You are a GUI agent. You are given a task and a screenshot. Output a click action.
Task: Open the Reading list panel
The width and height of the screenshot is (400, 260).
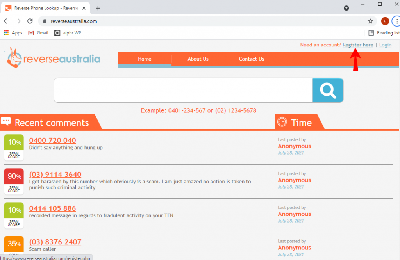pyautogui.click(x=384, y=33)
